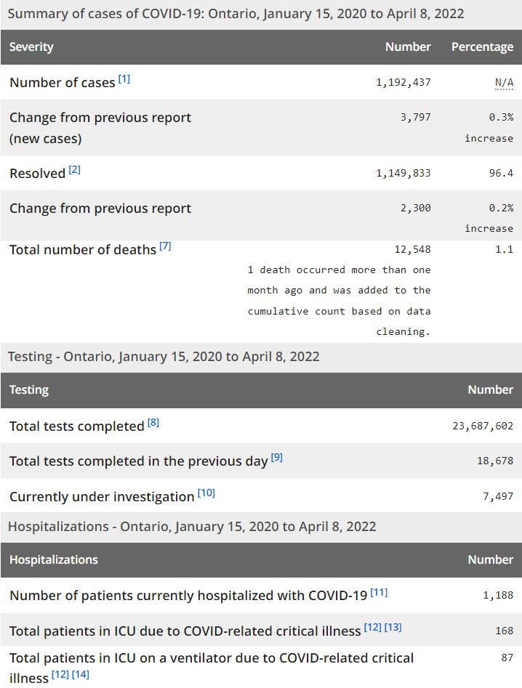This screenshot has height=688, width=522.
Task: Open footnote 10 by Currently under investigation
Action: click(206, 493)
